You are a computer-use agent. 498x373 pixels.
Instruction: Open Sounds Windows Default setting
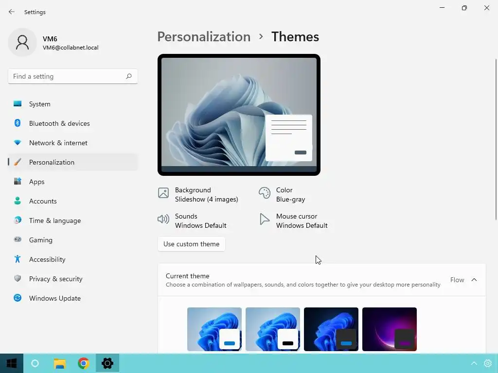(192, 221)
